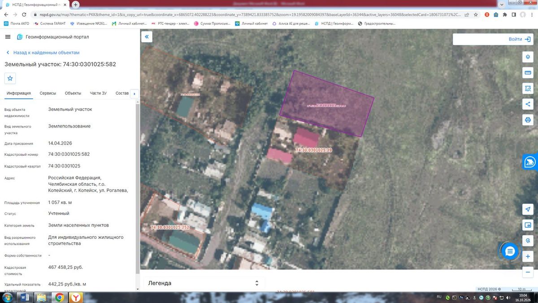The width and height of the screenshot is (538, 303).
Task: Click cadastral number value 74:30:0301025:582
Action: click(x=69, y=154)
